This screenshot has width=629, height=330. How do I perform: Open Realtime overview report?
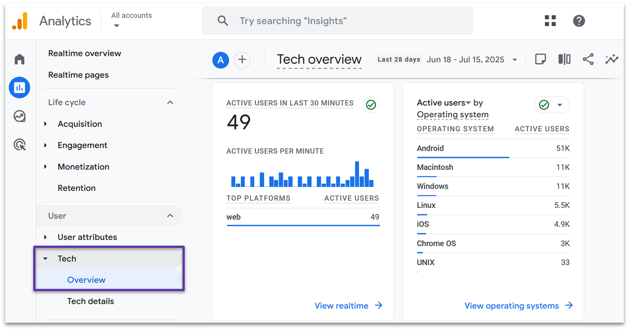click(85, 54)
